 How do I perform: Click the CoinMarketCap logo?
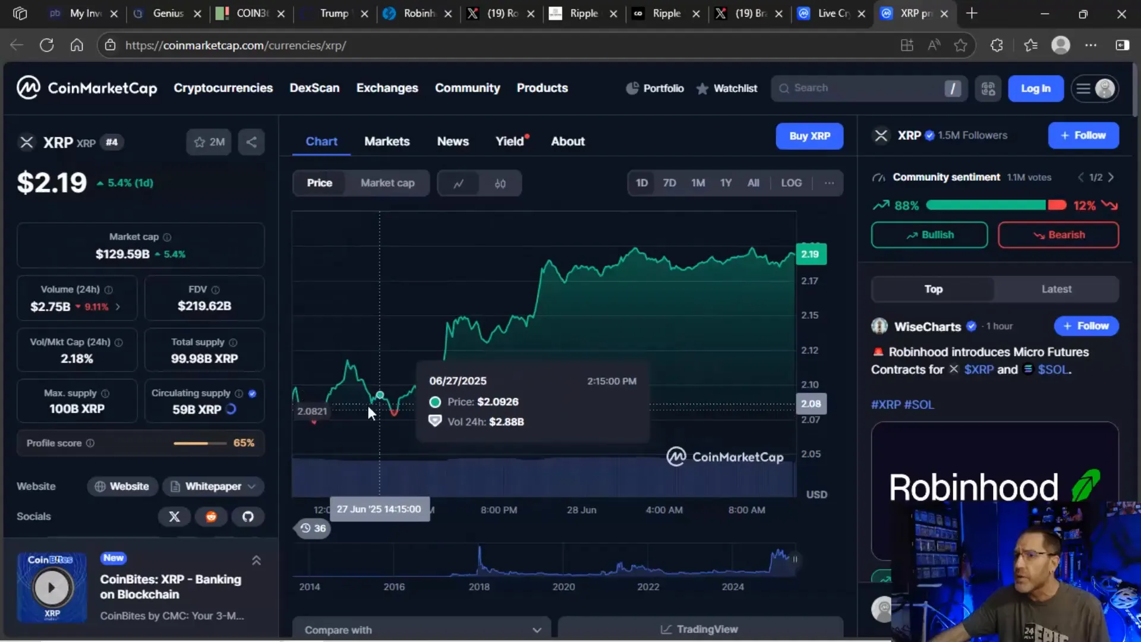click(x=87, y=88)
